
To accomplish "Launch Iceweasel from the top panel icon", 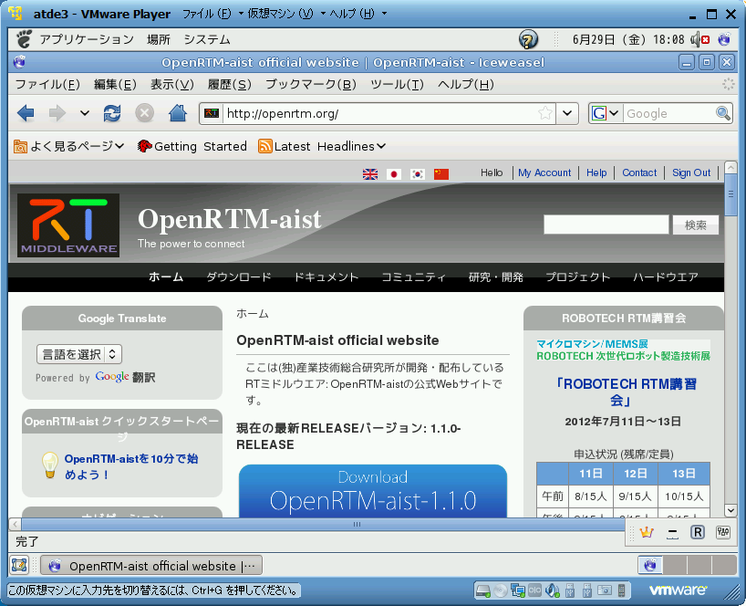I will pyautogui.click(x=724, y=39).
